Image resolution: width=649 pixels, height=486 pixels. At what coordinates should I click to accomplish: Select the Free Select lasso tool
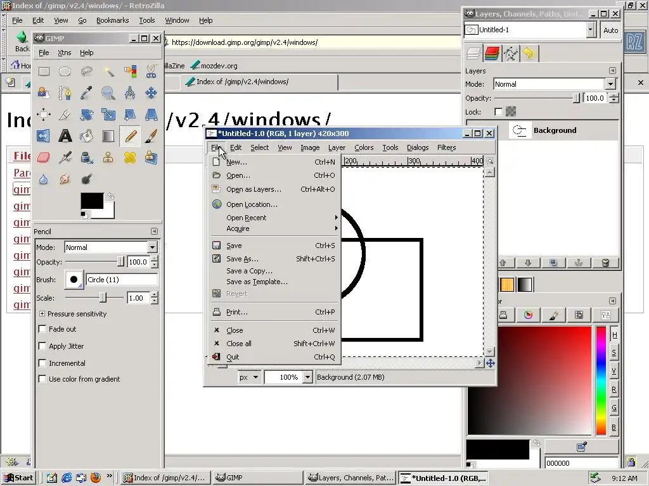[86, 72]
